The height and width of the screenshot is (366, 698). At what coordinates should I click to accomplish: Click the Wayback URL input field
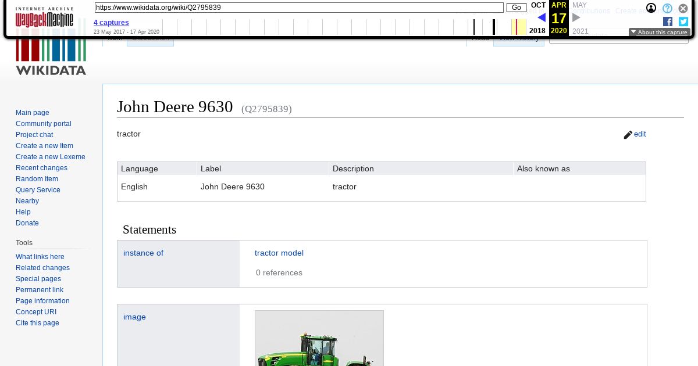(x=299, y=8)
